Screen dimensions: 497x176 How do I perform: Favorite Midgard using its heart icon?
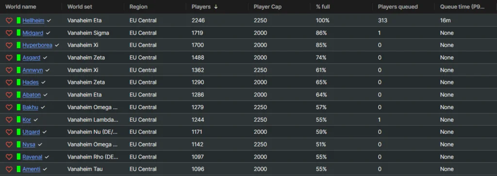(x=9, y=33)
